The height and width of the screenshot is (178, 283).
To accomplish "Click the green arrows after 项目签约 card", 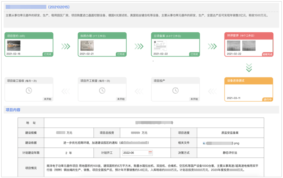I will tap(65, 46).
